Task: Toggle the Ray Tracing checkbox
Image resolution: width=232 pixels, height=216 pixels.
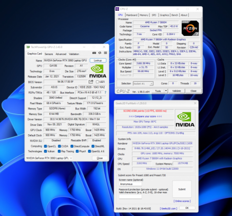Action: [59, 151]
